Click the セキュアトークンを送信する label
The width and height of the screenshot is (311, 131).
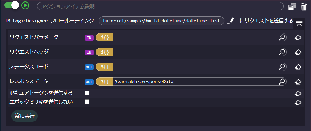click(41, 93)
